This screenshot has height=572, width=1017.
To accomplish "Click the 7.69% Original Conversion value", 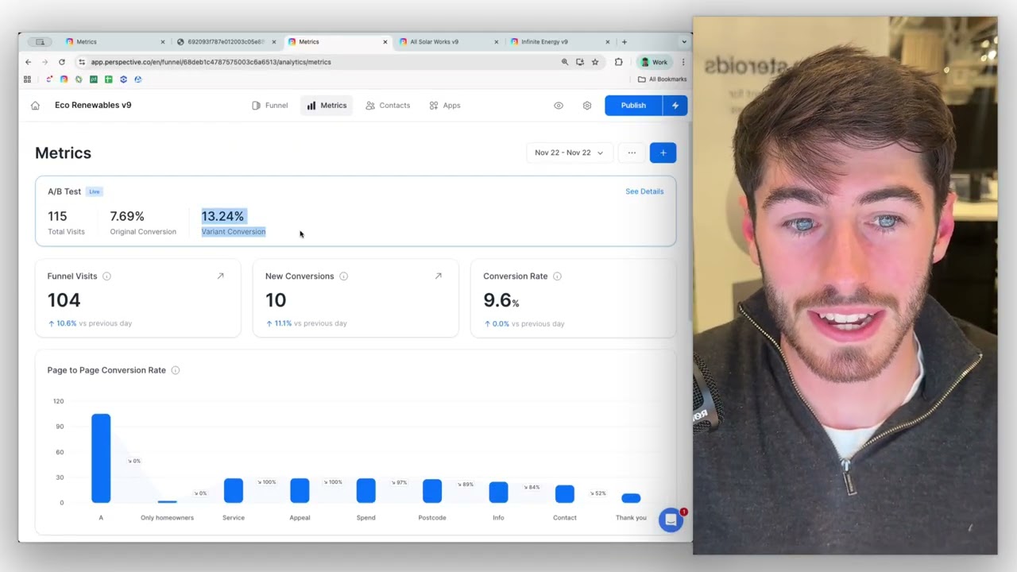I will pos(127,216).
